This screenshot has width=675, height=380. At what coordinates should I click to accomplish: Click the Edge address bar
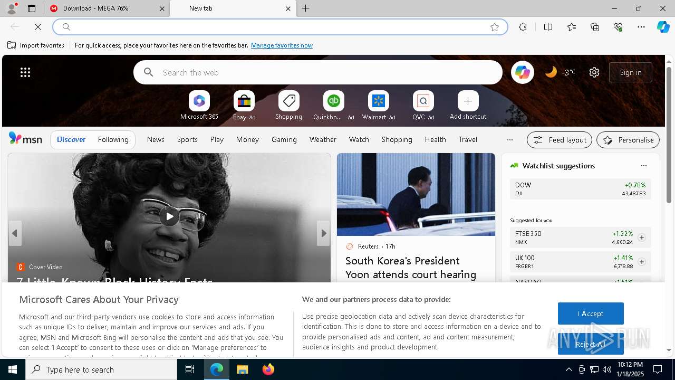(279, 27)
